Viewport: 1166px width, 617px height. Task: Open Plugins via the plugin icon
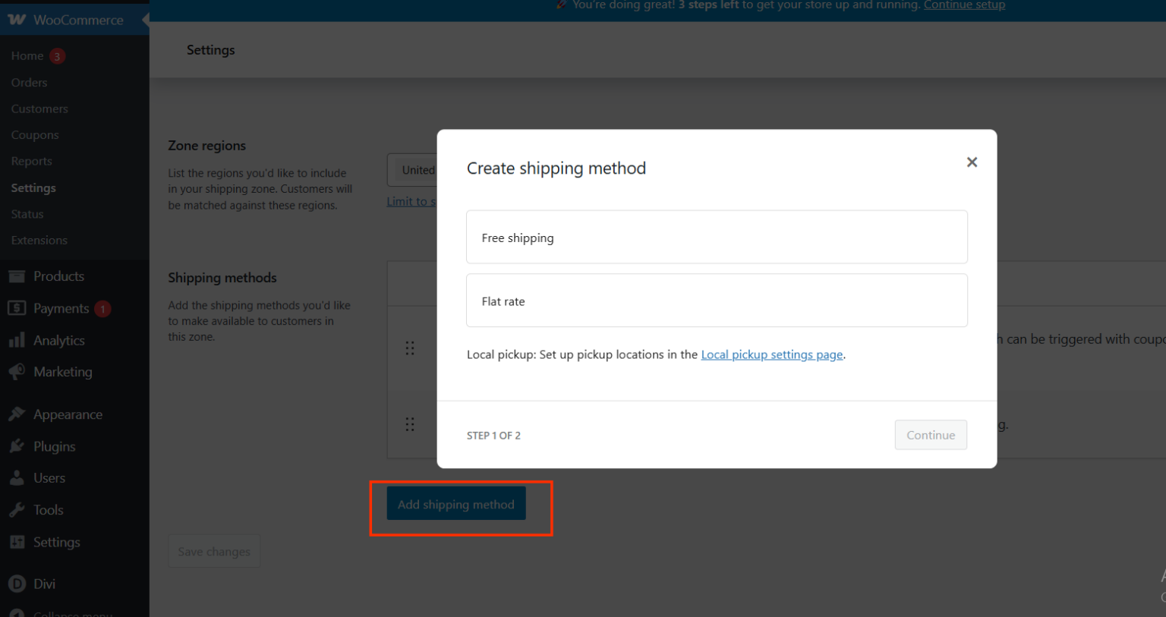coord(17,446)
